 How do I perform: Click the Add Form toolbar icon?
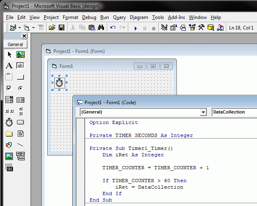tap(26, 27)
